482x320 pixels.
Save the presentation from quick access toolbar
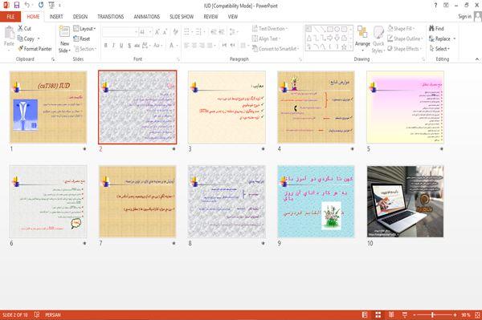point(17,6)
